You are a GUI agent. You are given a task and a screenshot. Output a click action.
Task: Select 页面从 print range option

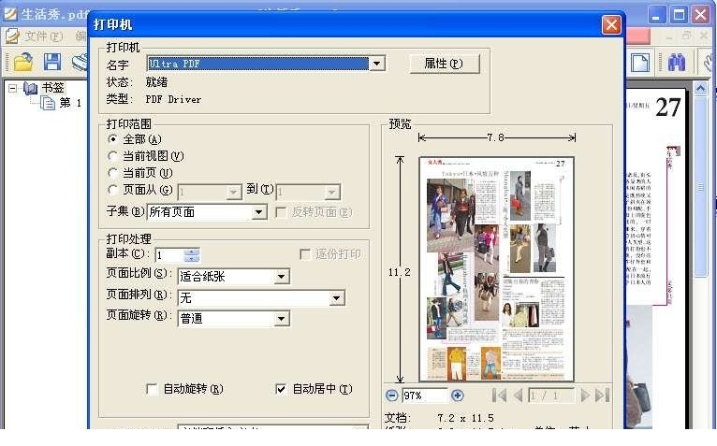[x=112, y=189]
